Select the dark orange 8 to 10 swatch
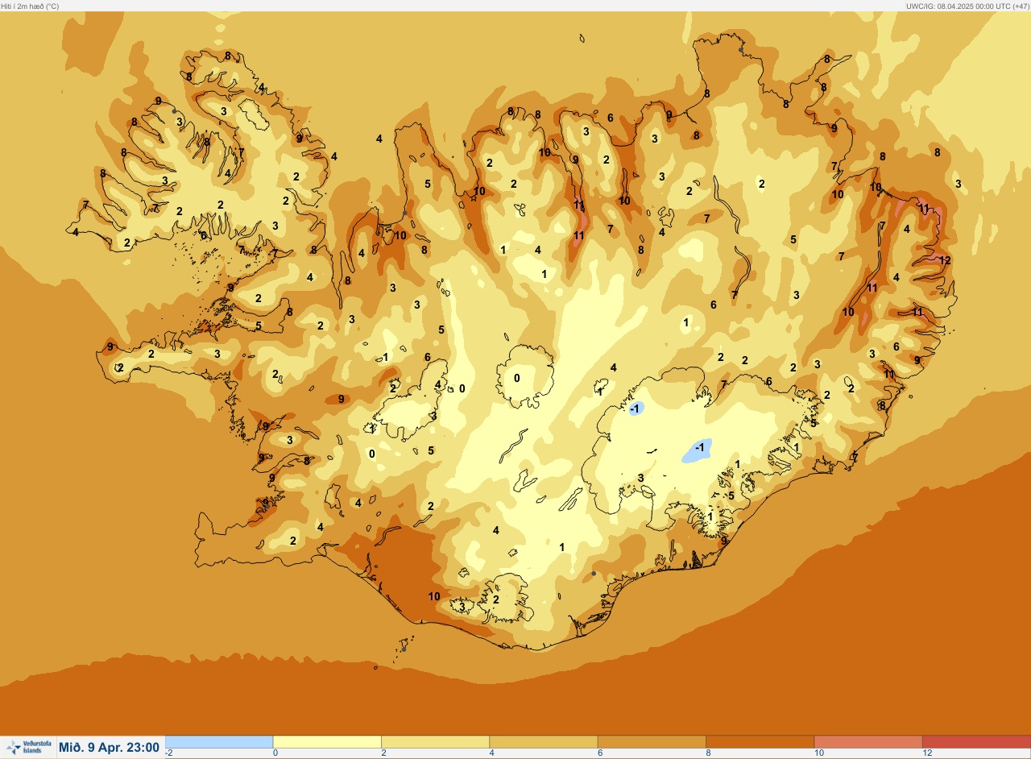The height and width of the screenshot is (759, 1031). pos(760,741)
